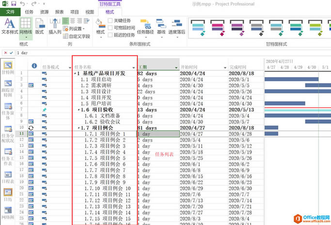Switch to the 资源 ribbon tab

[x=44, y=12]
